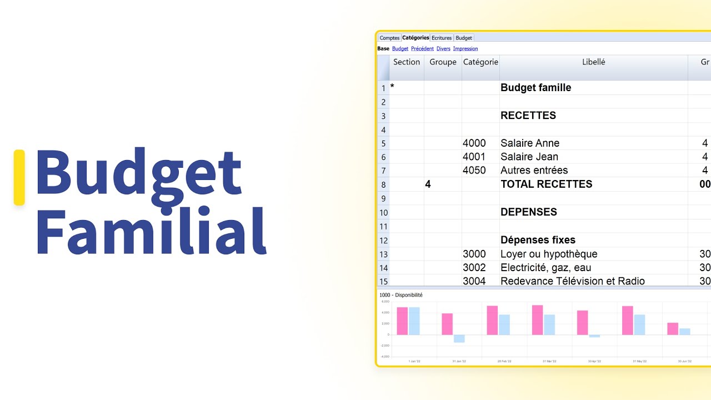Select category cell 3004
The height and width of the screenshot is (400, 711).
tap(480, 281)
